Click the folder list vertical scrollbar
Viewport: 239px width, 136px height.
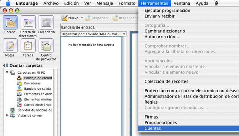(55, 103)
